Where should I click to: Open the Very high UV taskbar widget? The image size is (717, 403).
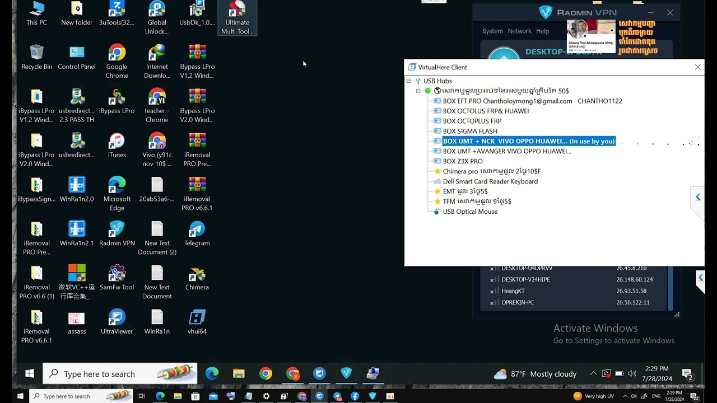pos(594,396)
